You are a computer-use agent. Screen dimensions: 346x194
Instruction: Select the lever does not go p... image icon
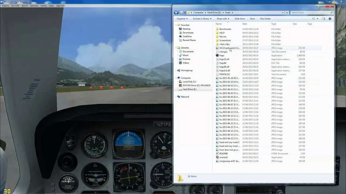[217, 150]
